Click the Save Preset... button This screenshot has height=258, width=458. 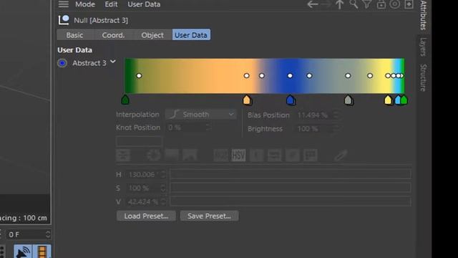(209, 216)
